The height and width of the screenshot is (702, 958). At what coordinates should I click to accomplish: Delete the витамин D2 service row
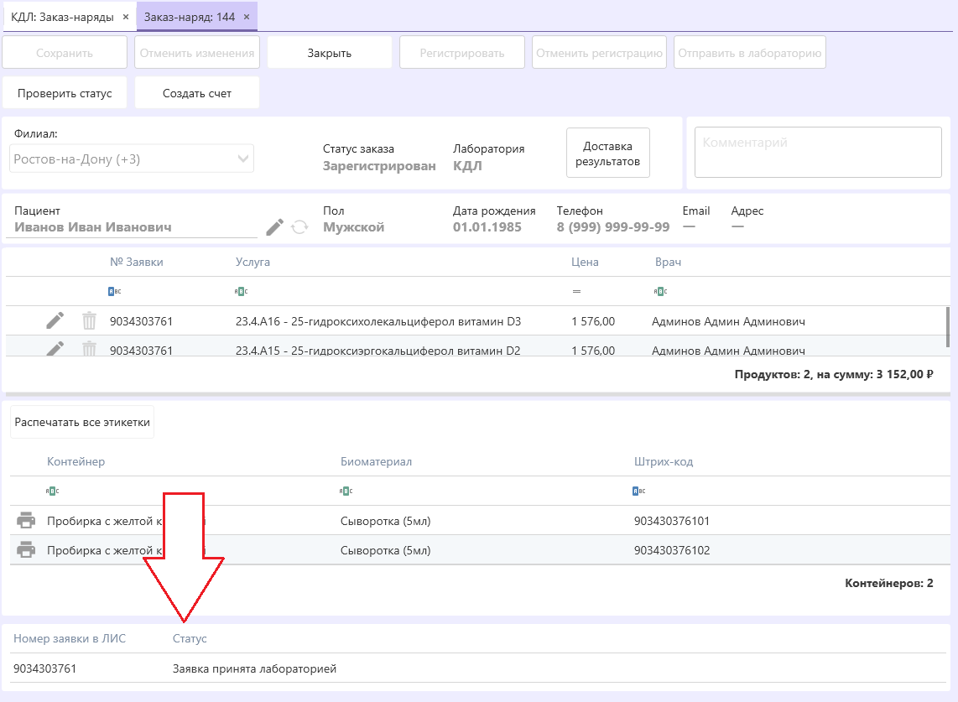(89, 349)
